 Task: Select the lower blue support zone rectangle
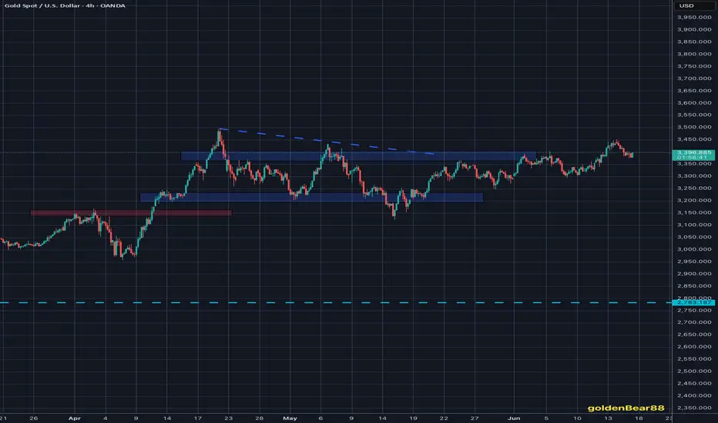(311, 197)
